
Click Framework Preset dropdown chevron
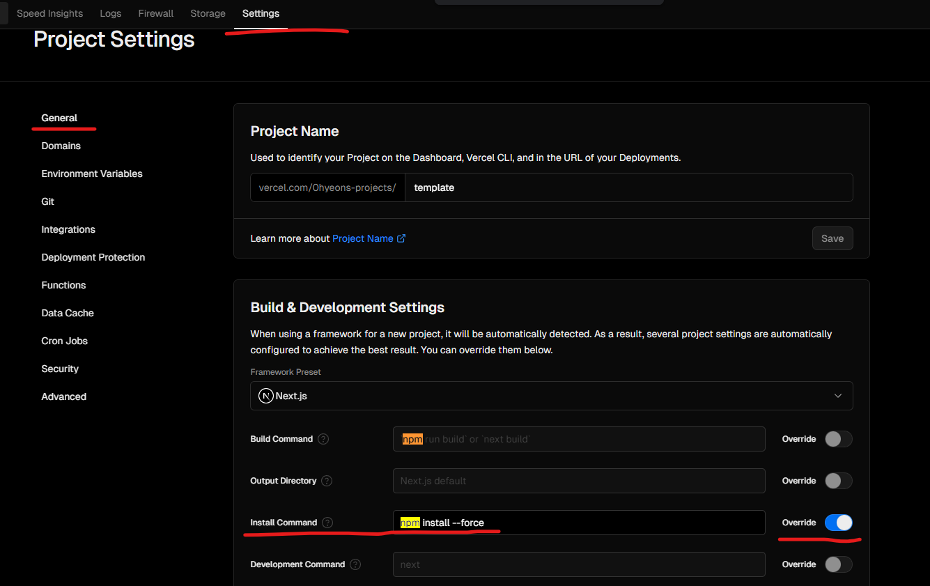coord(838,396)
